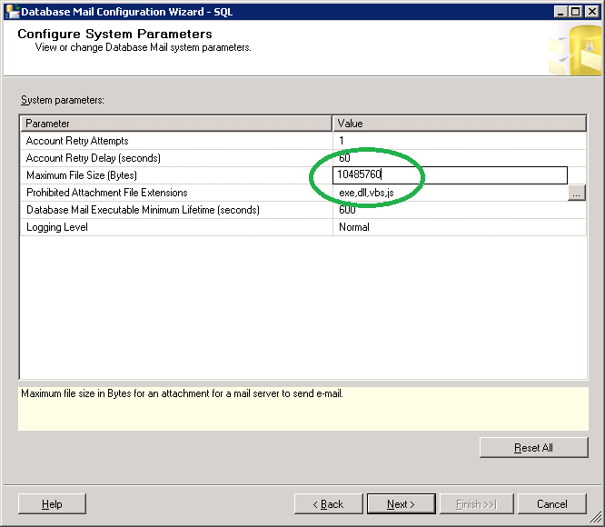Screen dimensions: 605x527
Task: Cancel the Database Mail wizard
Action: pyautogui.click(x=551, y=504)
